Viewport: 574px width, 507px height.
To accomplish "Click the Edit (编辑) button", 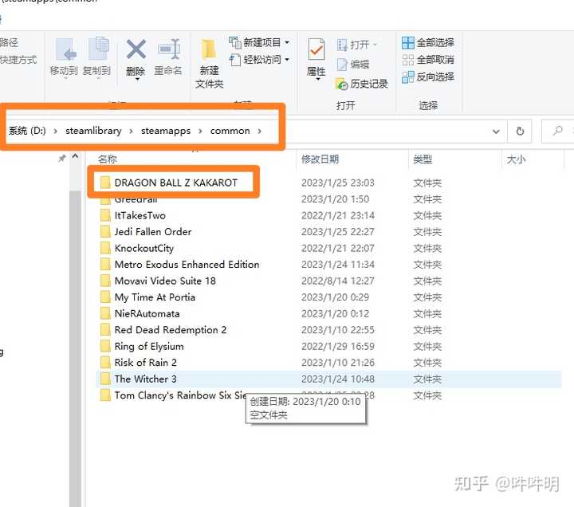I will click(x=353, y=65).
